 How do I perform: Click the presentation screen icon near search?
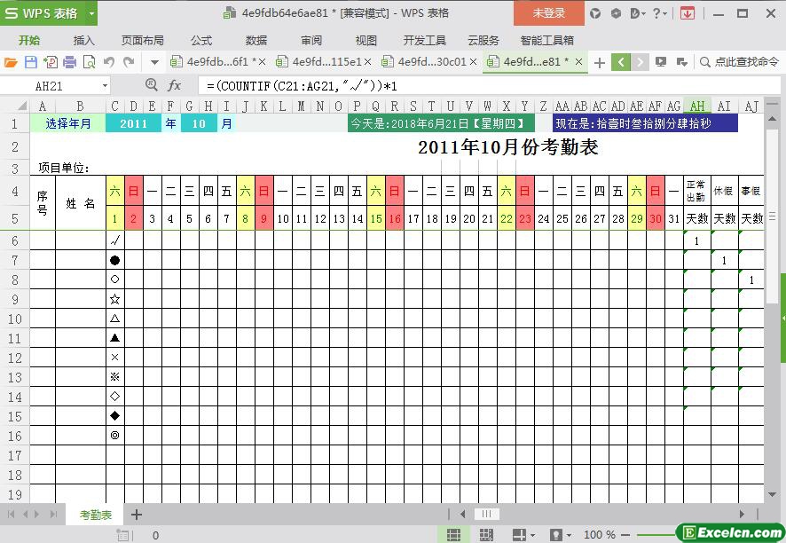coord(661,62)
